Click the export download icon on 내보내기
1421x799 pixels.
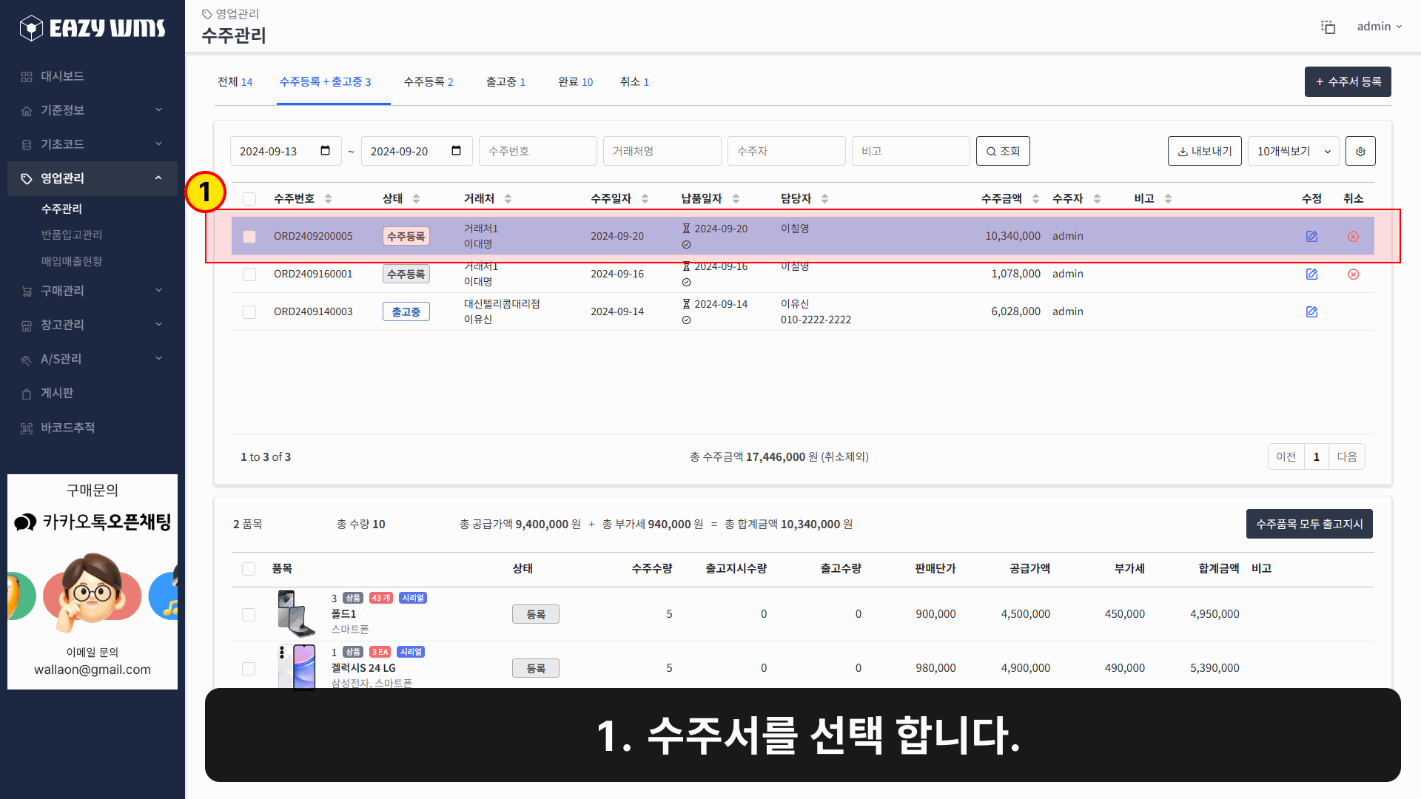tap(1182, 150)
